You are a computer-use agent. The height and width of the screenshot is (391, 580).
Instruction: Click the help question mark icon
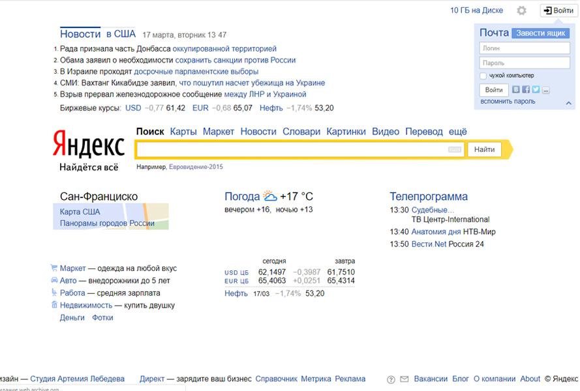[x=391, y=379]
